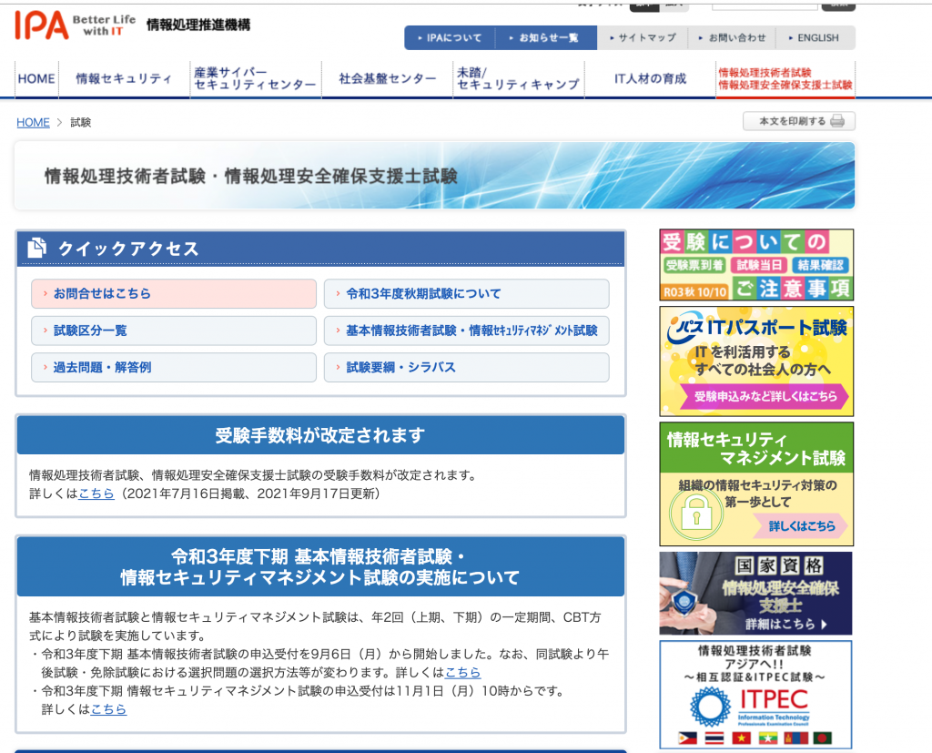
Task: Select 情報セキュリティ navigation tab
Action: 124,78
